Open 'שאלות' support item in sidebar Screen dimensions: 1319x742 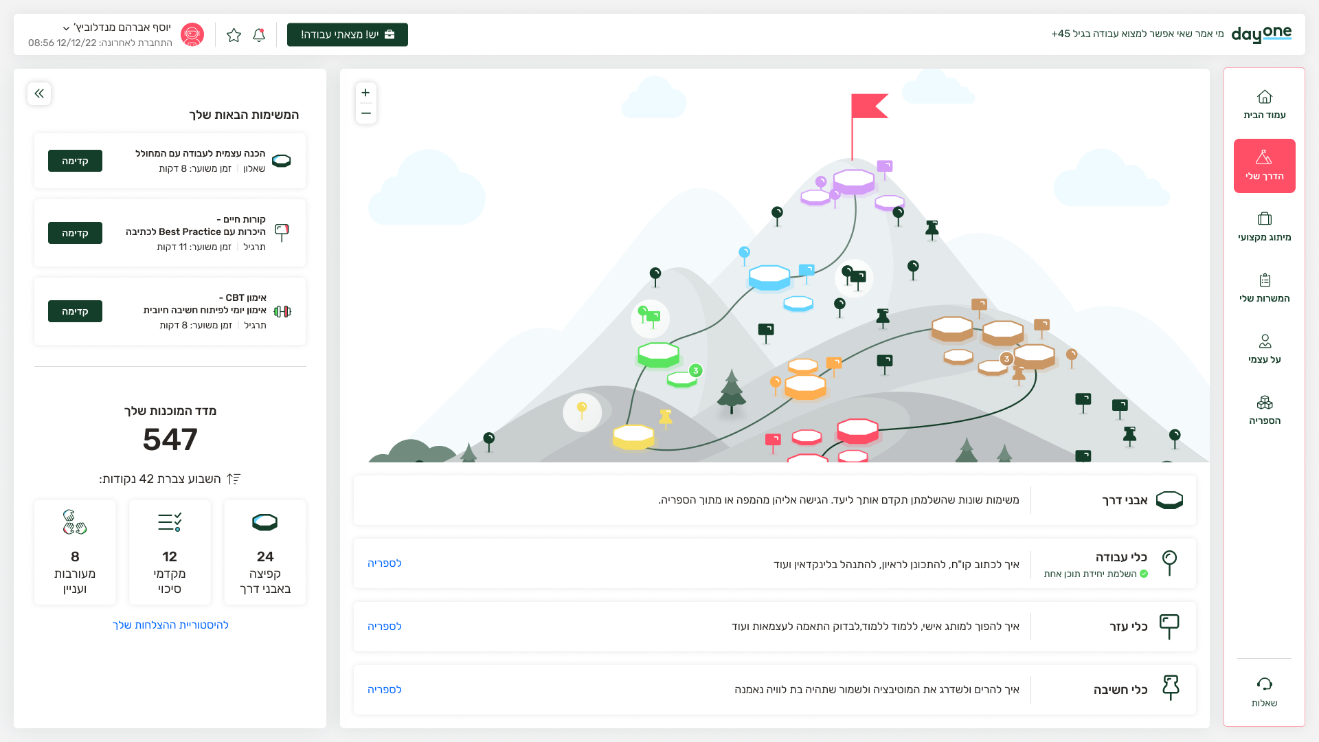click(1264, 692)
